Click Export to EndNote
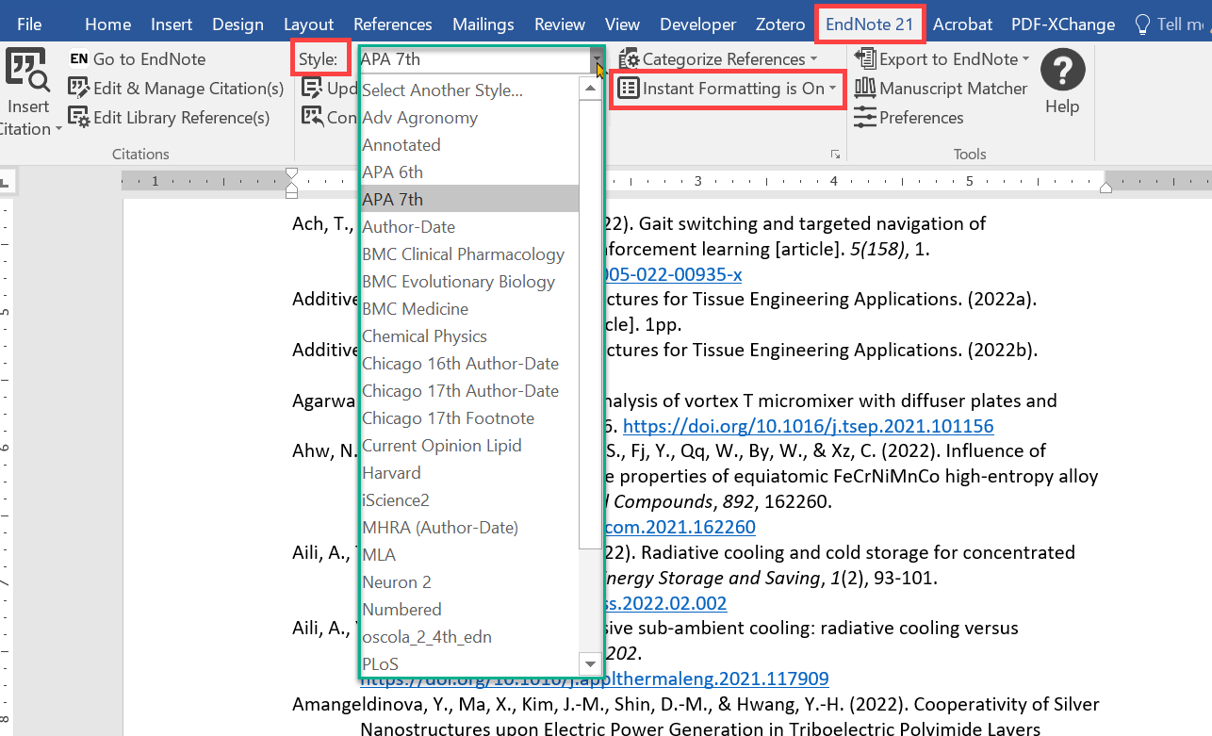This screenshot has width=1212, height=736. coord(942,59)
